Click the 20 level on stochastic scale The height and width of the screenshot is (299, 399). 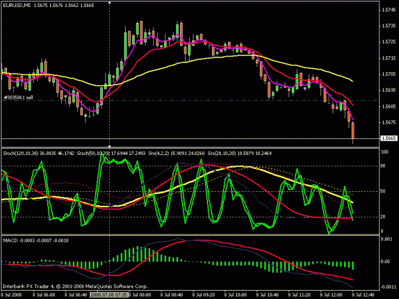click(382, 217)
